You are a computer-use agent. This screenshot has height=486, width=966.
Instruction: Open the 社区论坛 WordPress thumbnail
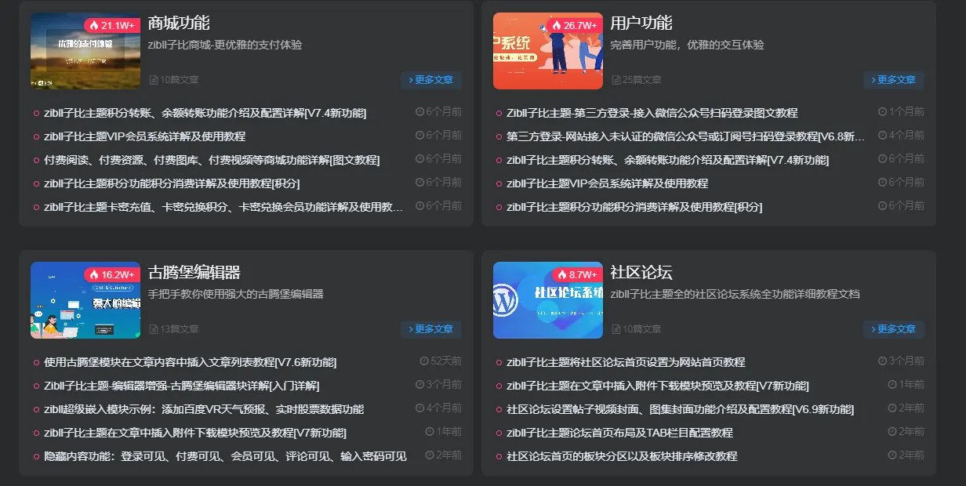click(548, 300)
